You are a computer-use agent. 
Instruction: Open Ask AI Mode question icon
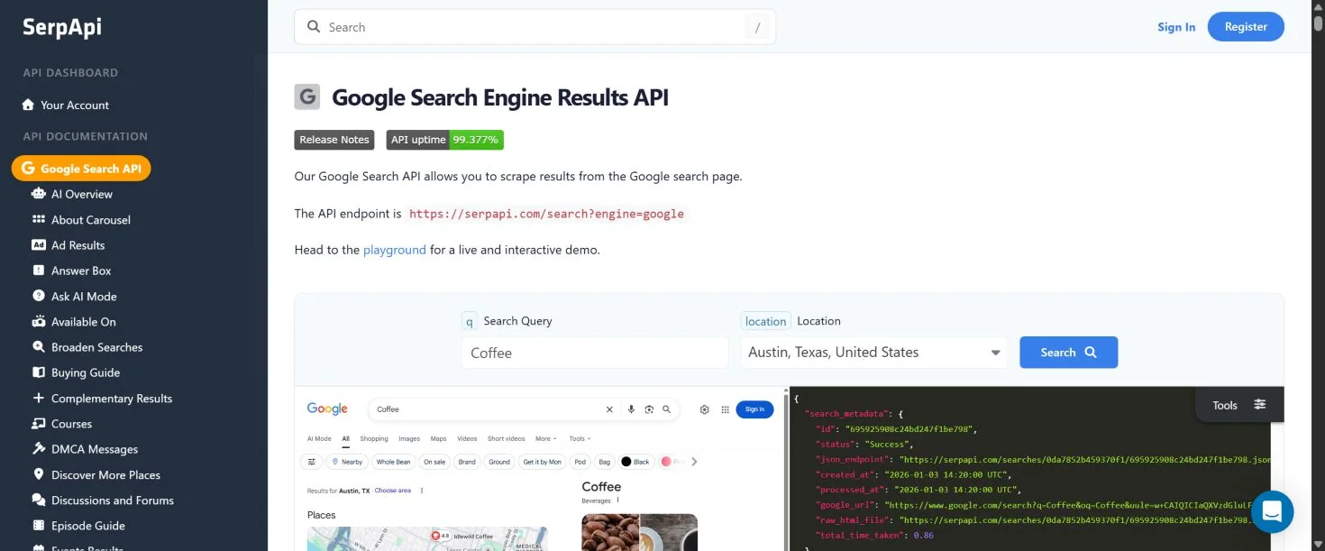39,296
